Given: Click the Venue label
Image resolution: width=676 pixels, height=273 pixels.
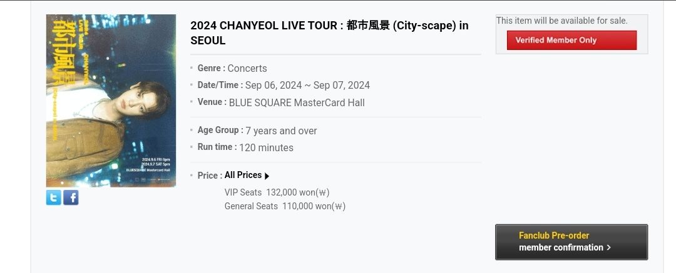Looking at the screenshot, I should (x=212, y=102).
